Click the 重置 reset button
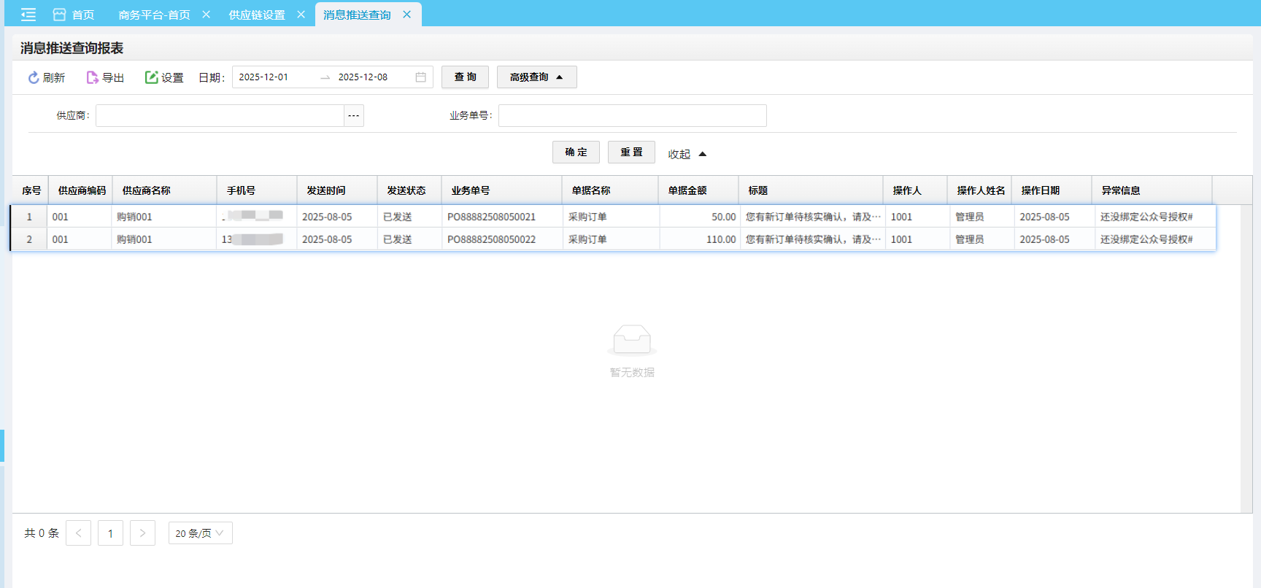This screenshot has height=588, width=1261. coord(631,152)
